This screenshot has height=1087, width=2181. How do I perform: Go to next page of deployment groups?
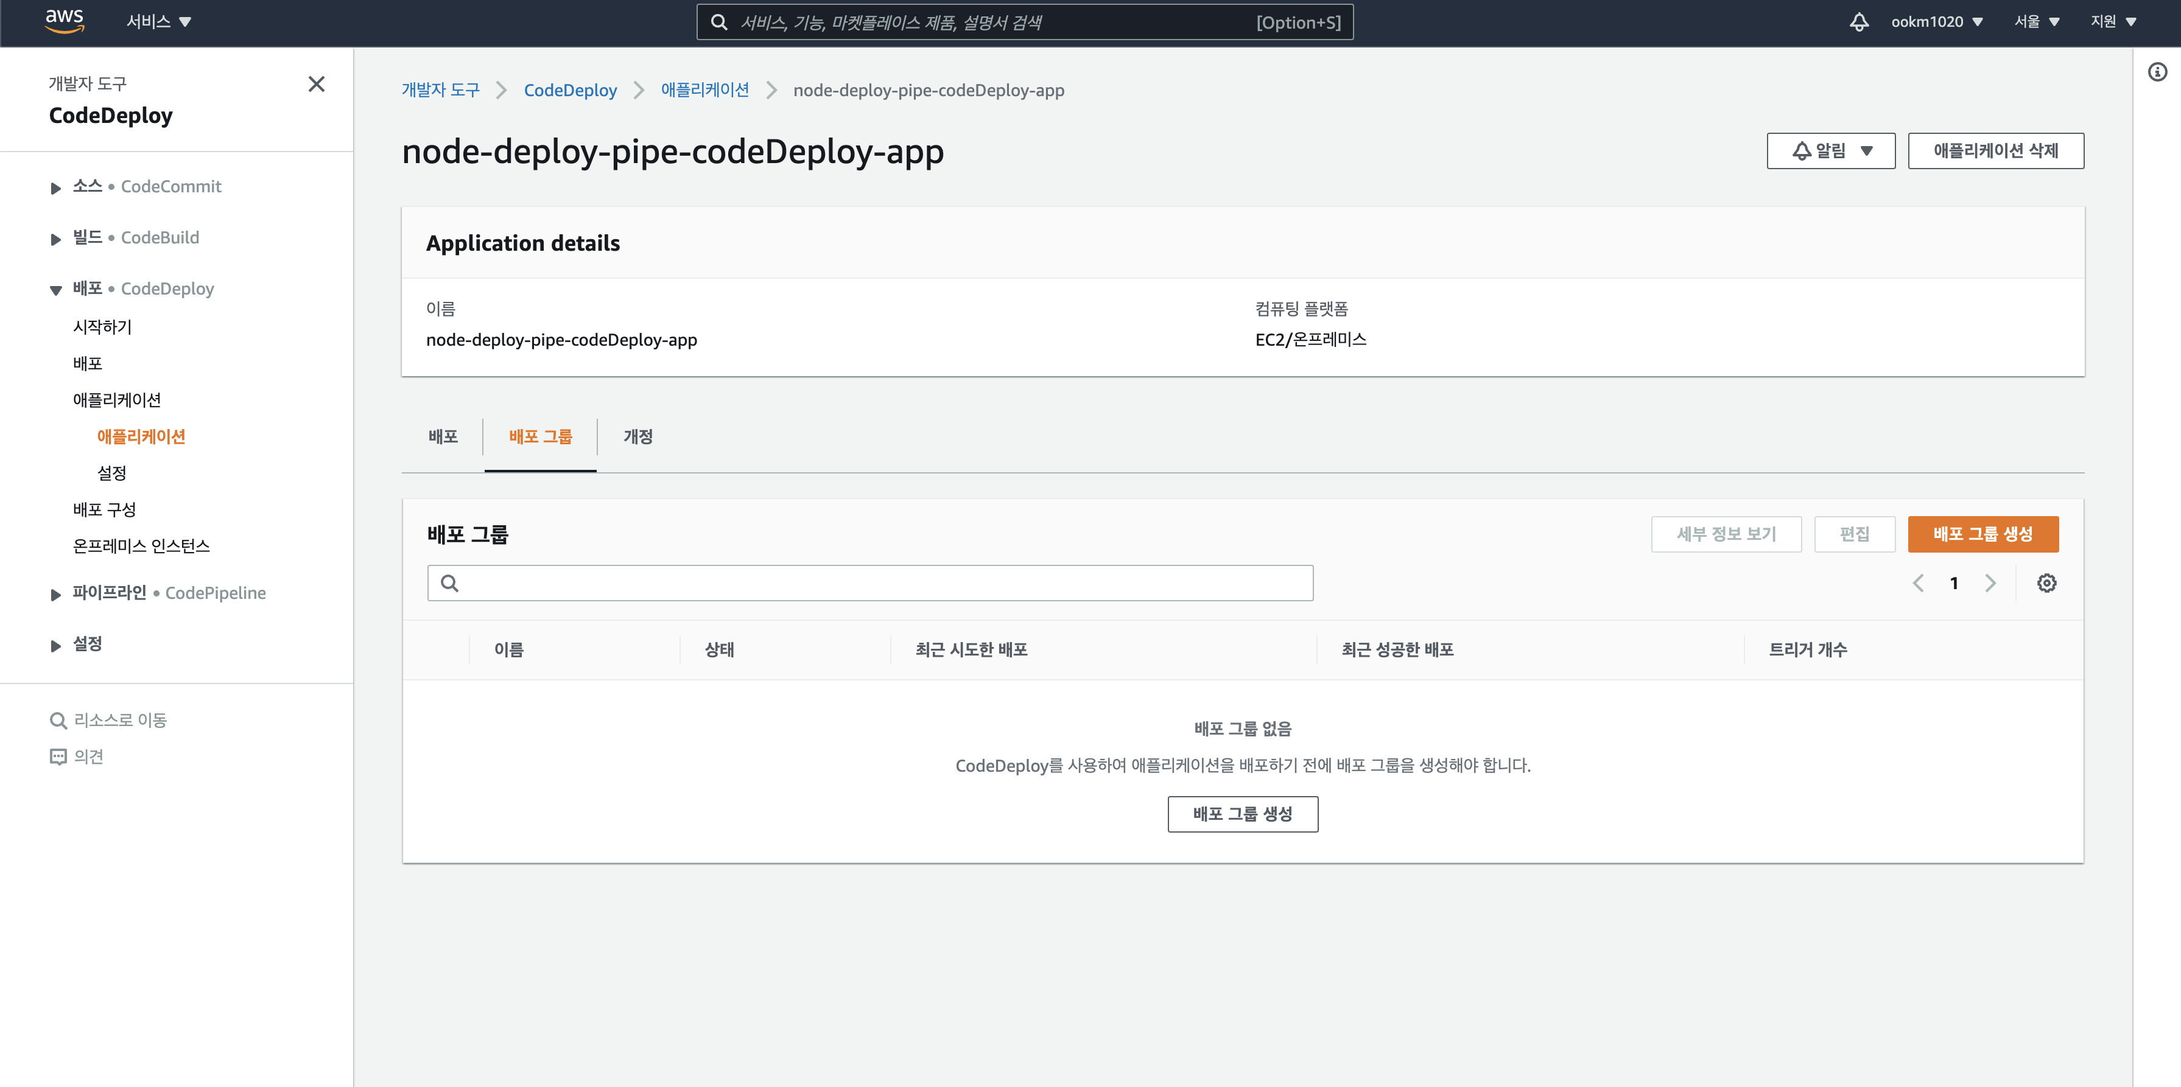(1990, 583)
